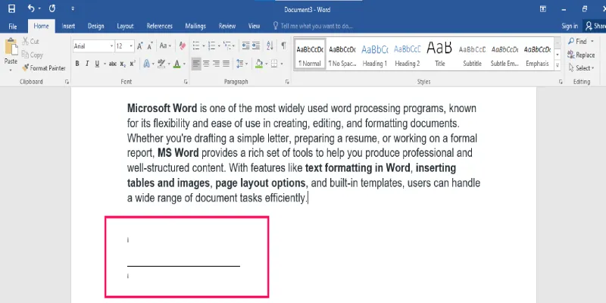Click the Redo/Repeat icon
The width and height of the screenshot is (606, 303).
tap(52, 8)
